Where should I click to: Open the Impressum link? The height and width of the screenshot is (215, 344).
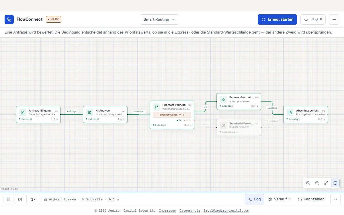(167, 210)
